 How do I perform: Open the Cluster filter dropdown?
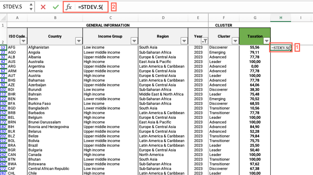coord(235,41)
